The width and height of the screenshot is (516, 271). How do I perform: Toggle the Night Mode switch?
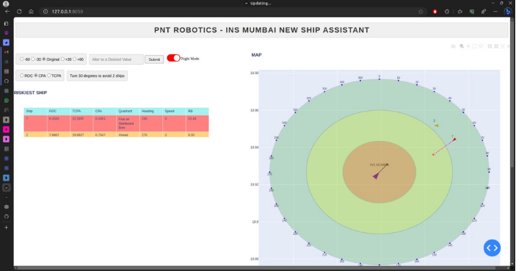point(173,58)
